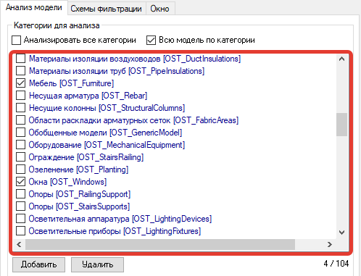Uncheck Всю модель по категории
Viewport: 361px width, 276px height.
(151, 40)
